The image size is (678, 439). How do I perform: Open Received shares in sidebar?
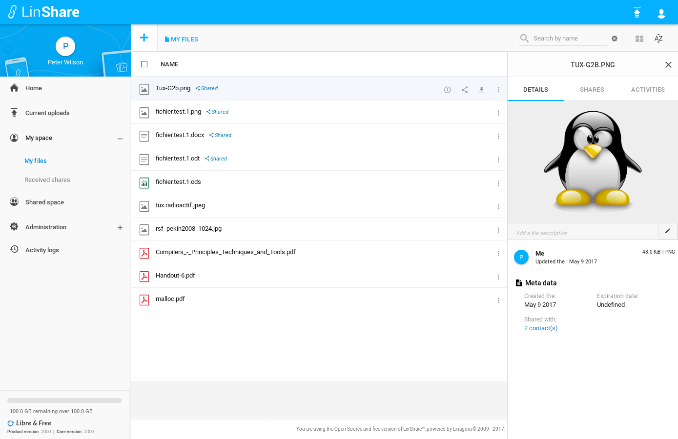(47, 180)
